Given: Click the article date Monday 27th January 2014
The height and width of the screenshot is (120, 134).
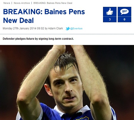Looking at the screenshot, I should (x=19, y=28).
